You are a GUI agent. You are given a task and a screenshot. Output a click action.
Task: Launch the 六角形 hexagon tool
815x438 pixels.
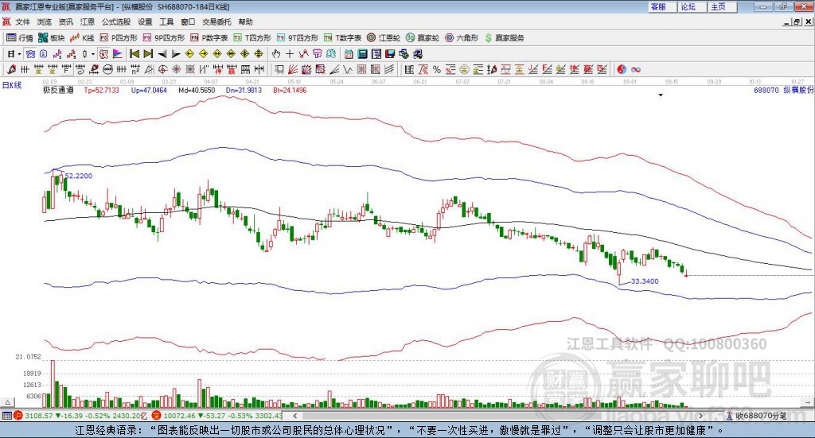coord(462,37)
